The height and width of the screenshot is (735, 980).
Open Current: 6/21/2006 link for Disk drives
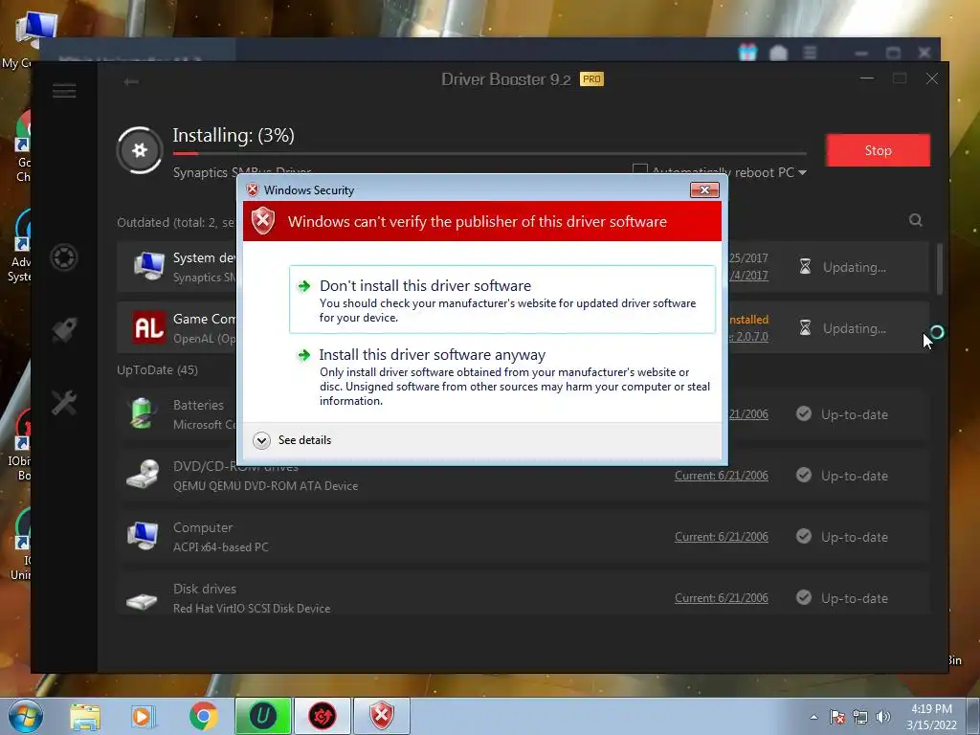722,598
